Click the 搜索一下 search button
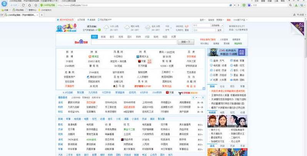307x156 pixels. [x=185, y=42]
